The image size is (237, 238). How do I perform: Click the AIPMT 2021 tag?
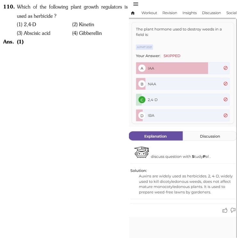coord(144,47)
